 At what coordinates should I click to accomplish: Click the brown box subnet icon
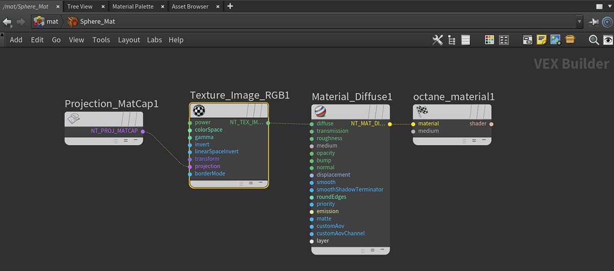570,40
